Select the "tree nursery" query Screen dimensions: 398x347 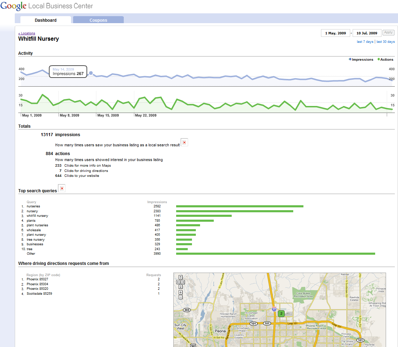[x=36, y=240]
